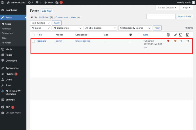
Task: Open the comments bubble in admin bar
Action: point(39,3)
